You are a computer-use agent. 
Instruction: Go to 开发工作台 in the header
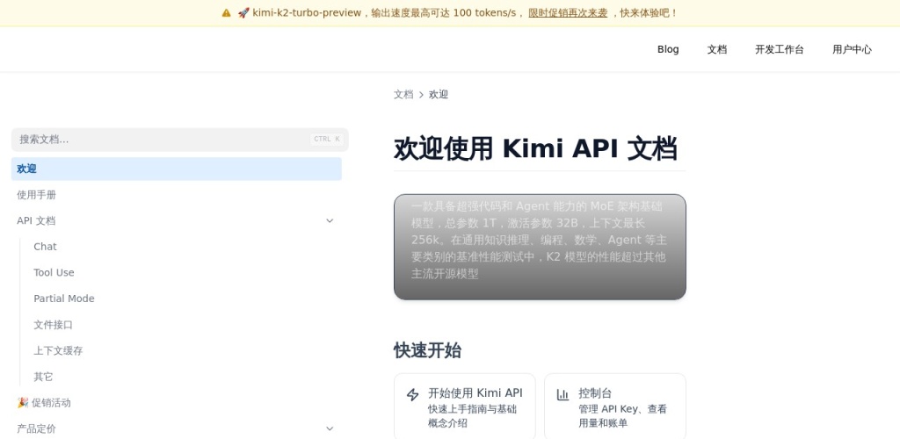(779, 49)
